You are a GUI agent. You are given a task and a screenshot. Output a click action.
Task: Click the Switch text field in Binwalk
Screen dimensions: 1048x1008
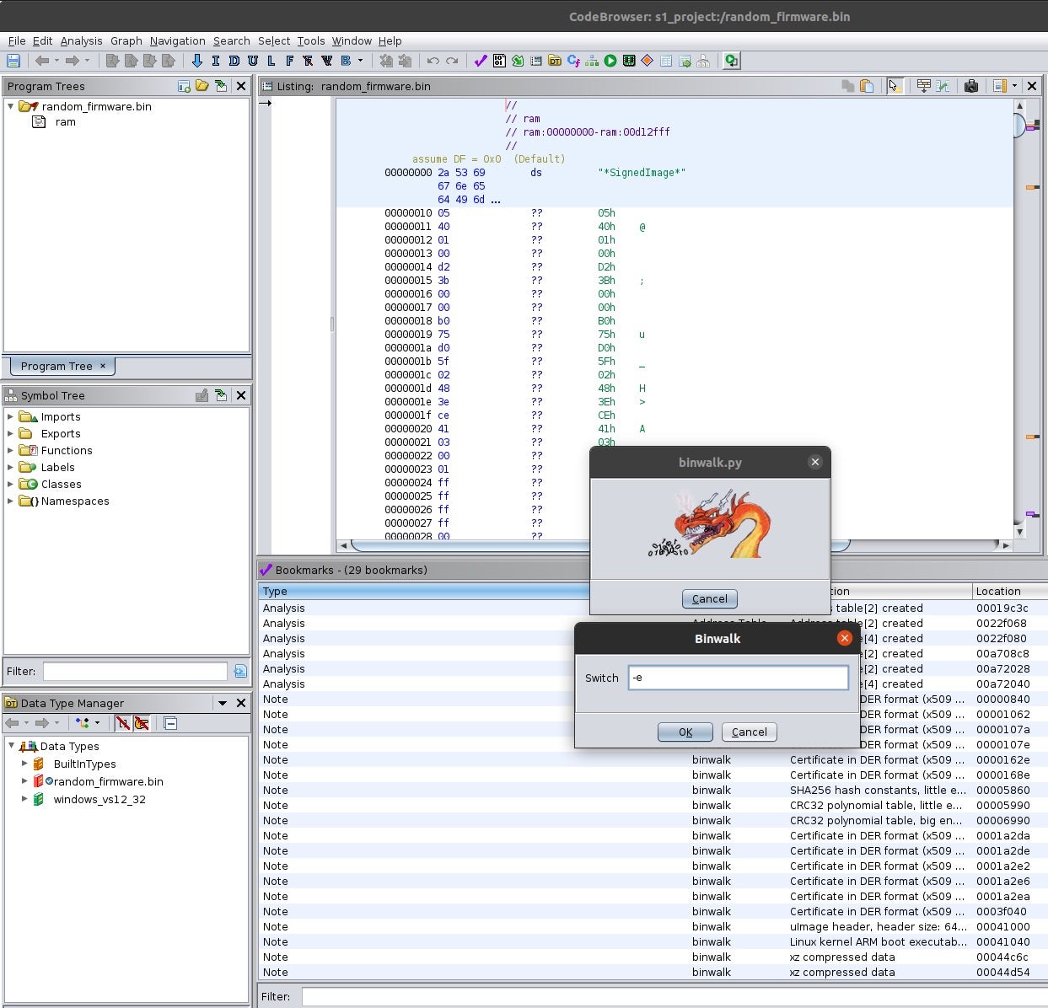point(738,678)
